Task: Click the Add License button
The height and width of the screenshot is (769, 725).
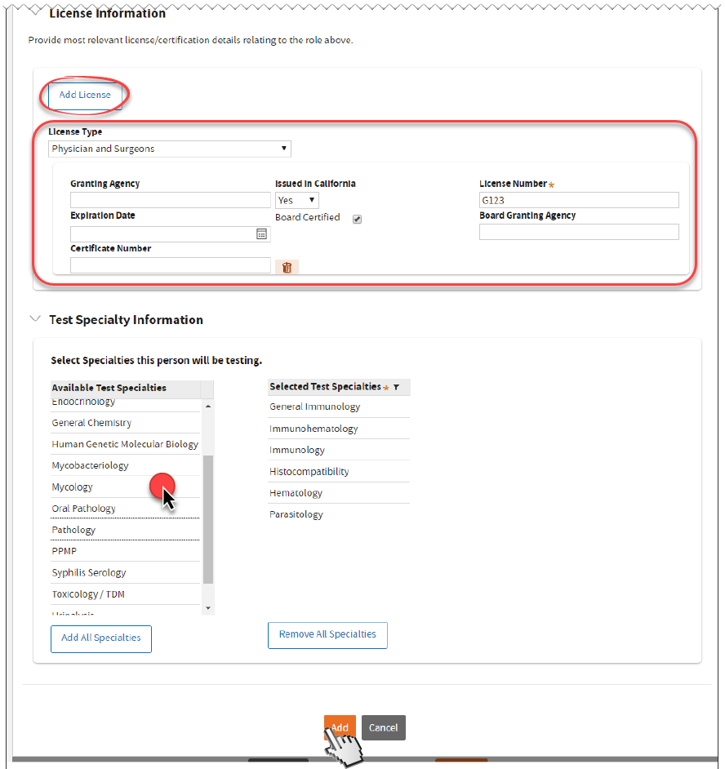Action: click(x=85, y=96)
